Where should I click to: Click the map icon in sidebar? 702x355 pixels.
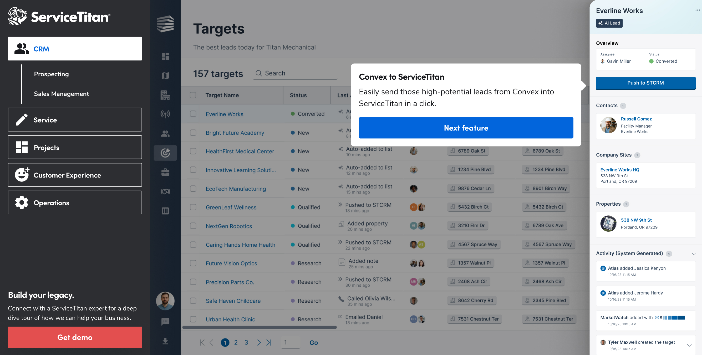point(165,75)
